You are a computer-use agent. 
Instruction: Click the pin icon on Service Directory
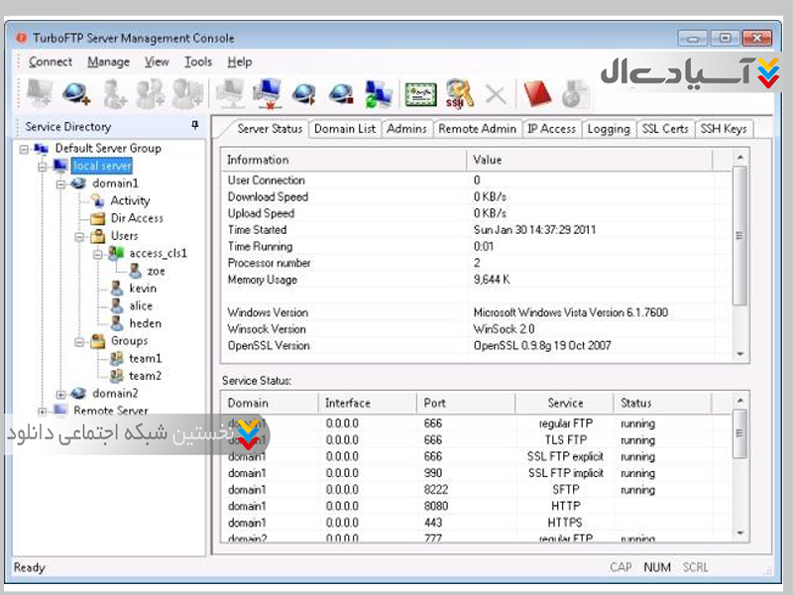coord(194,126)
